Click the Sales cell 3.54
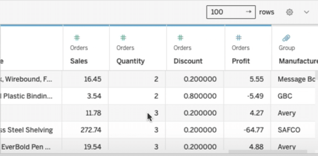The image size is (318, 156). click(85, 96)
